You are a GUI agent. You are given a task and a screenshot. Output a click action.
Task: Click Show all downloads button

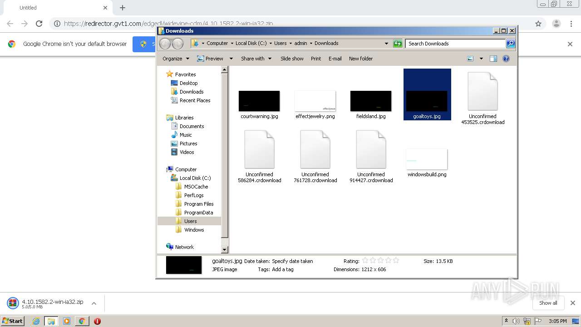(548, 303)
